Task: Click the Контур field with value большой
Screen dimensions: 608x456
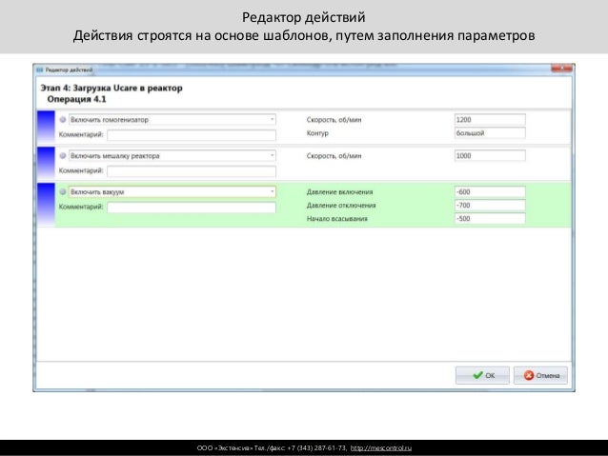Action: [490, 133]
